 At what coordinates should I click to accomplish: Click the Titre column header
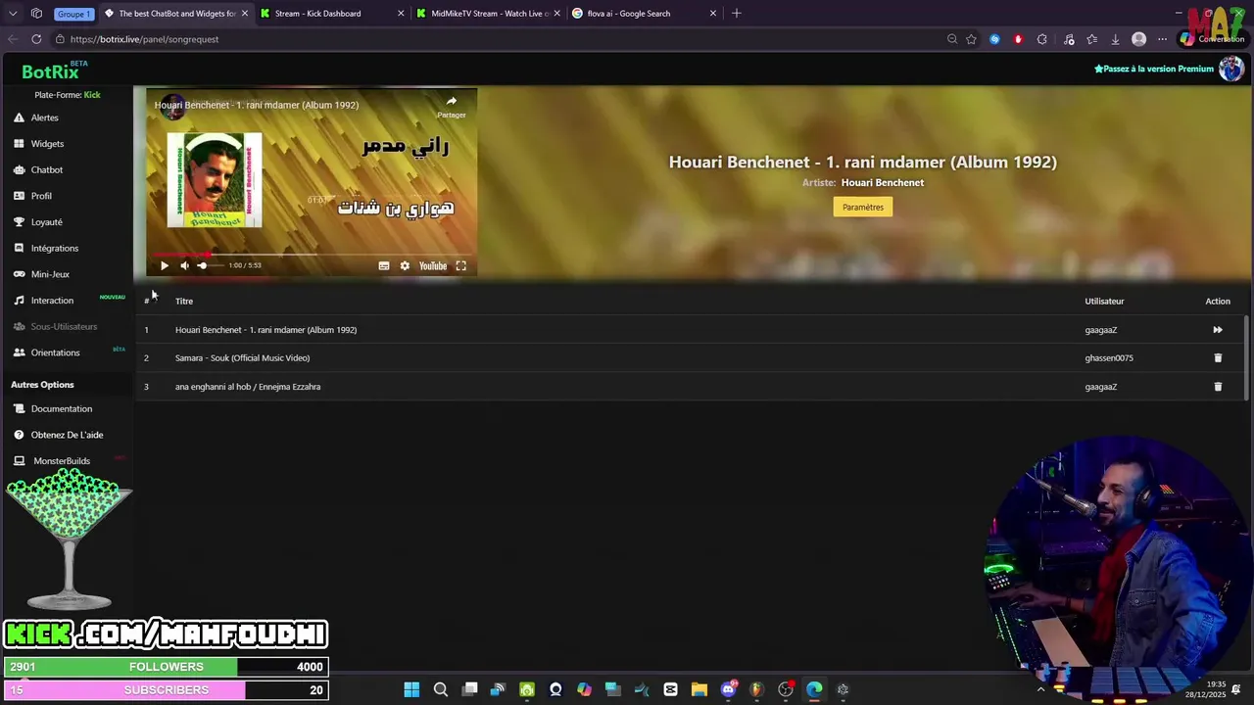184,302
